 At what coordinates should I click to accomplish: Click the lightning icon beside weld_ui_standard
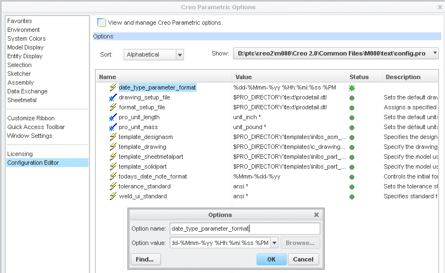click(x=113, y=196)
